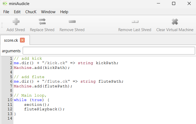Click line number 8 in the gutter
The image size is (196, 124).
tap(11, 90)
